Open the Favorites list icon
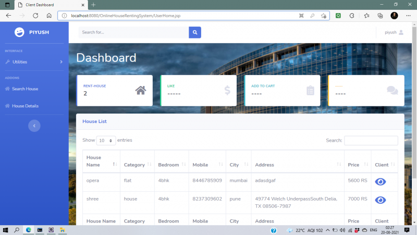417x235 pixels. [367, 16]
